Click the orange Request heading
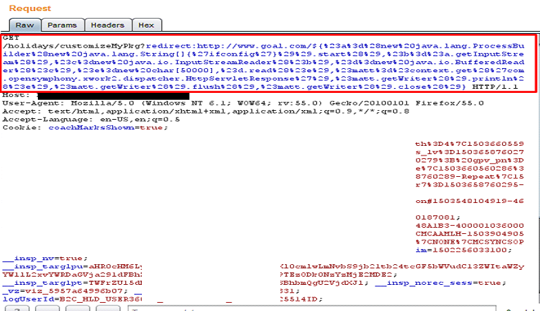Screen dimensions: 540x311 point(30,8)
